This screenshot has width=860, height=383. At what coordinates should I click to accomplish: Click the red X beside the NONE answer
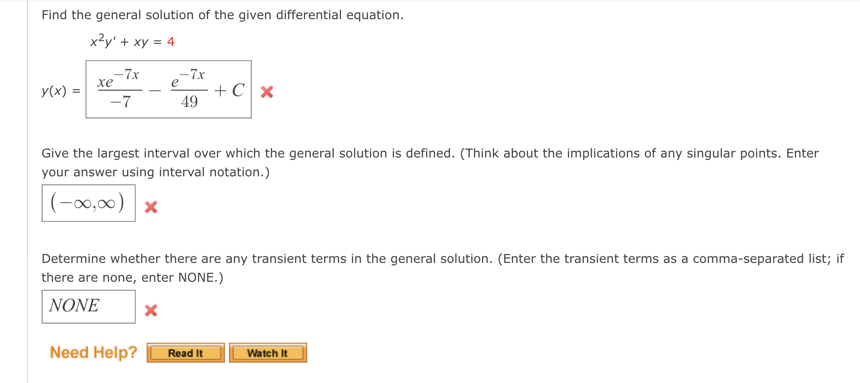pyautogui.click(x=151, y=309)
